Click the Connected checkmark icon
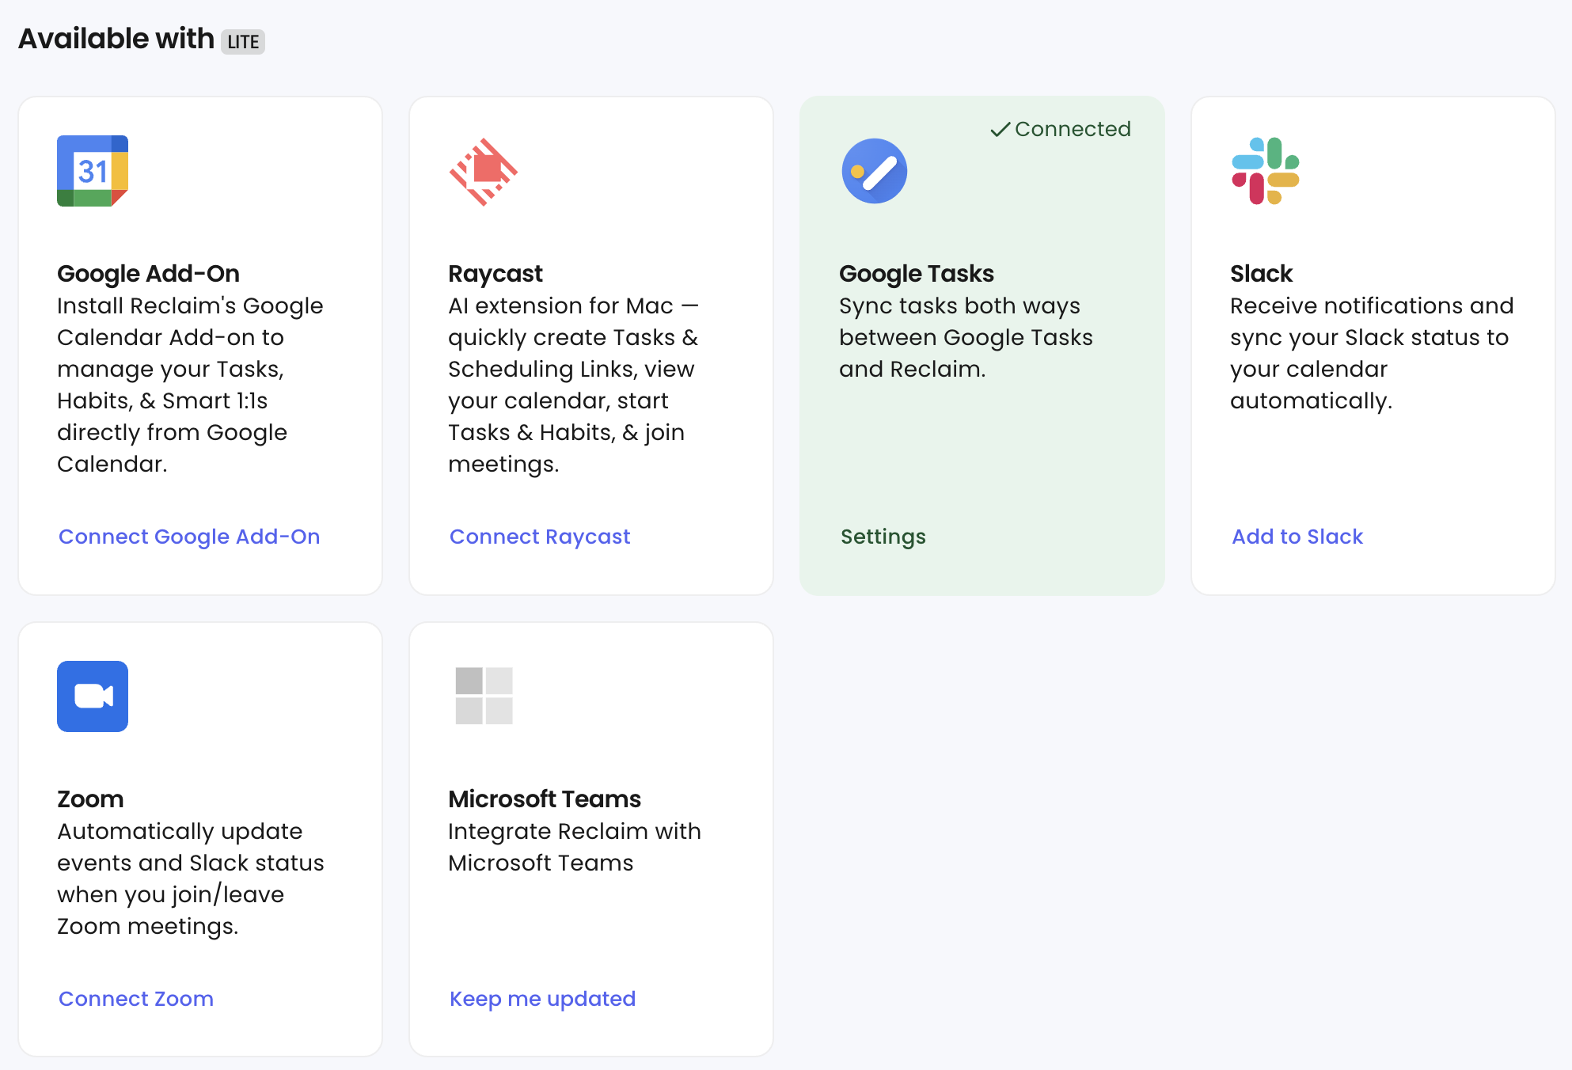Image resolution: width=1572 pixels, height=1070 pixels. tap(1001, 129)
